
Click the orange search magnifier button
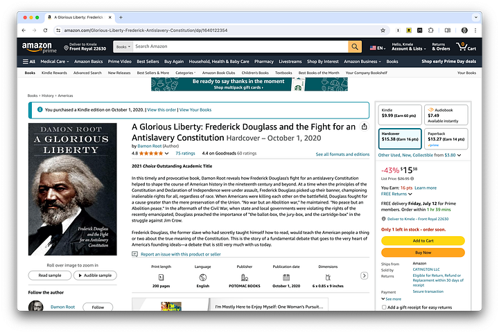pyautogui.click(x=355, y=46)
